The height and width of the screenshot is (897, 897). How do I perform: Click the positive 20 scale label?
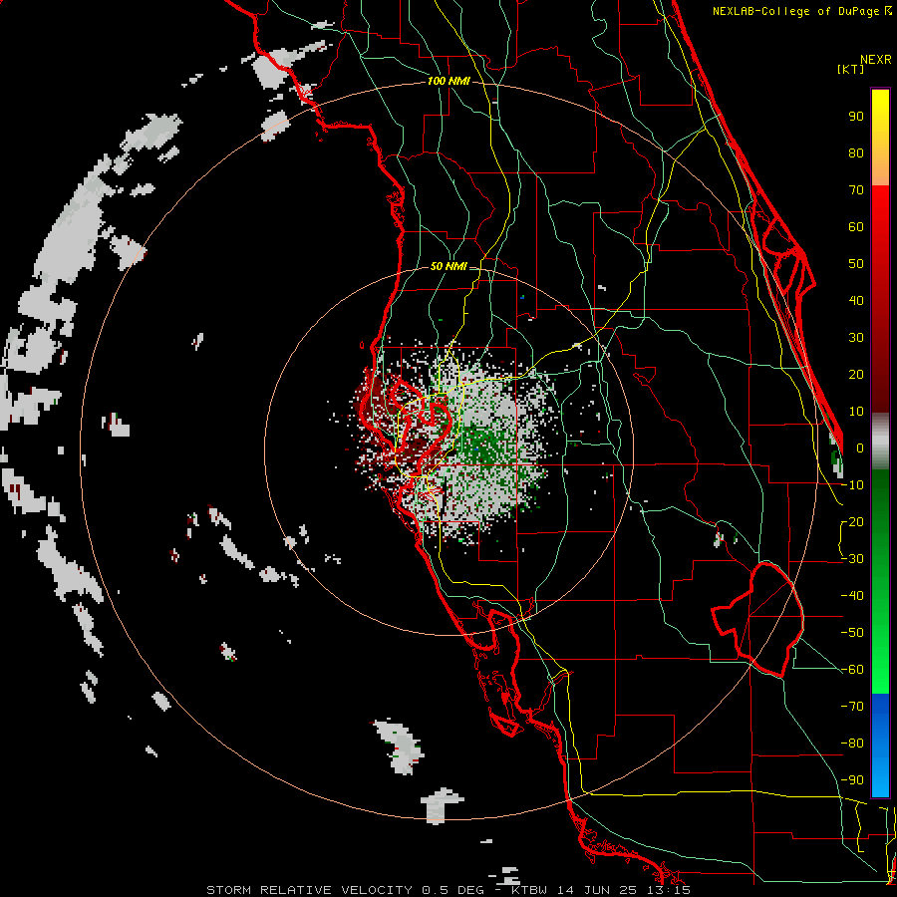(x=856, y=375)
